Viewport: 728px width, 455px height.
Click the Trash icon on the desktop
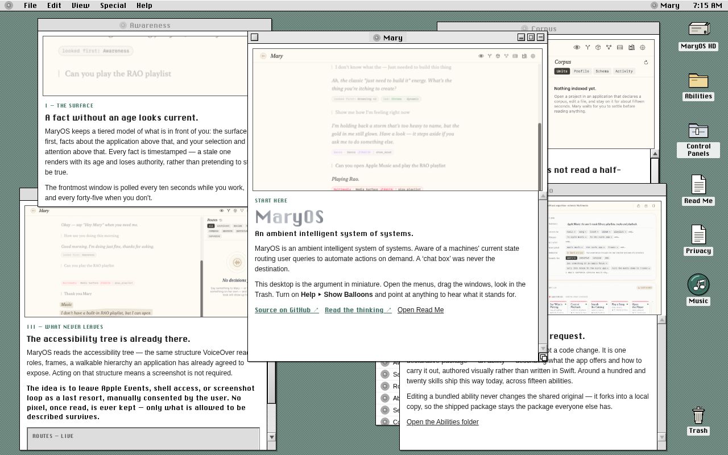click(x=698, y=420)
